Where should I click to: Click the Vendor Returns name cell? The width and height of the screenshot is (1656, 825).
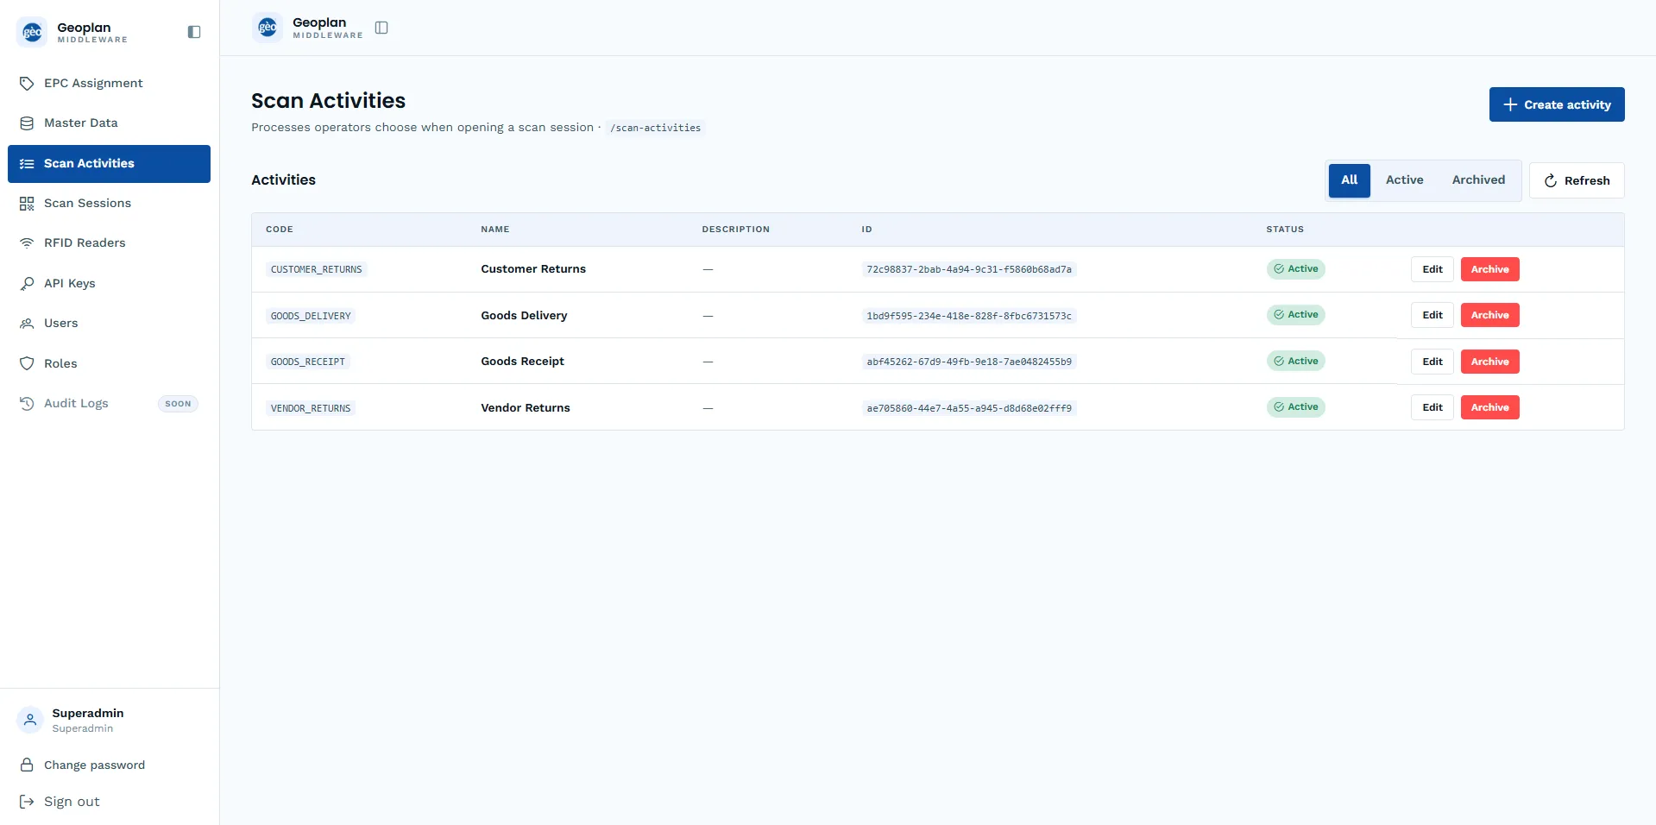pos(526,407)
